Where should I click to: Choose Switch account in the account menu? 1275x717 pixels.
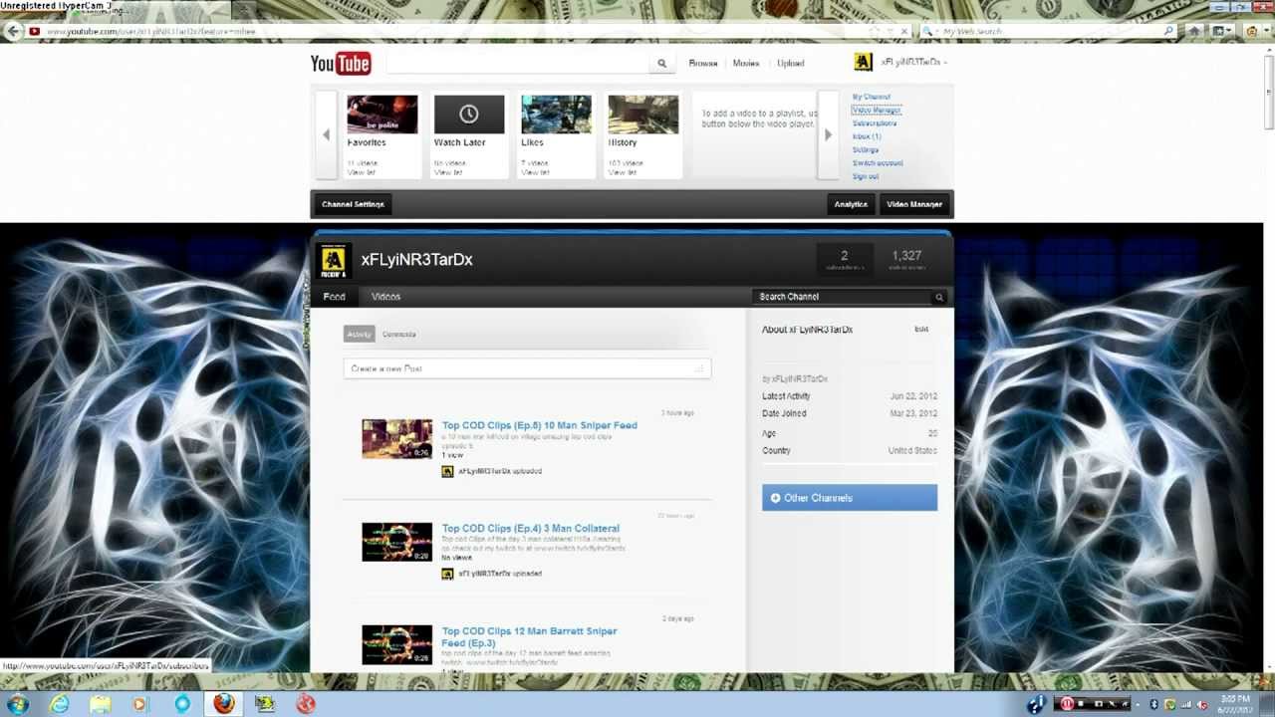pyautogui.click(x=878, y=162)
